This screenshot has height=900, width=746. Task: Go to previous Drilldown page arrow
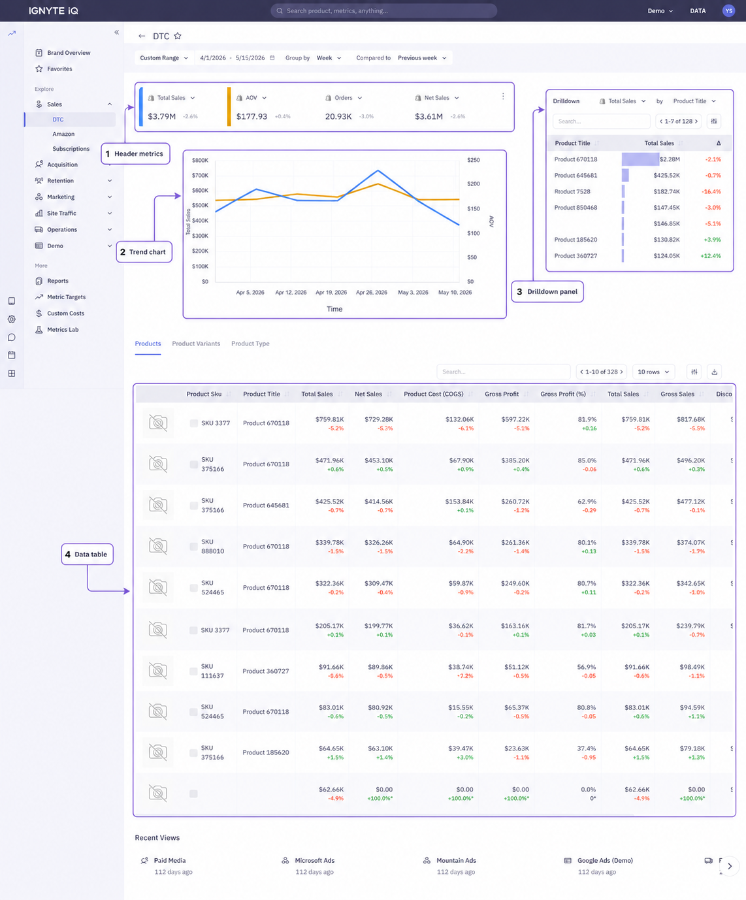tap(661, 121)
